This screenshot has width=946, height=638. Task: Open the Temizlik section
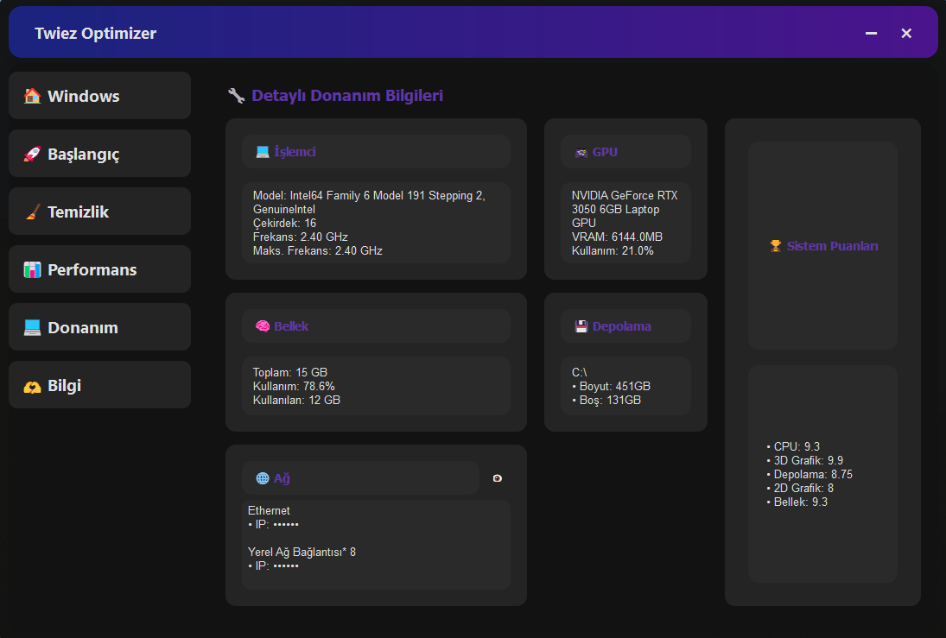99,211
